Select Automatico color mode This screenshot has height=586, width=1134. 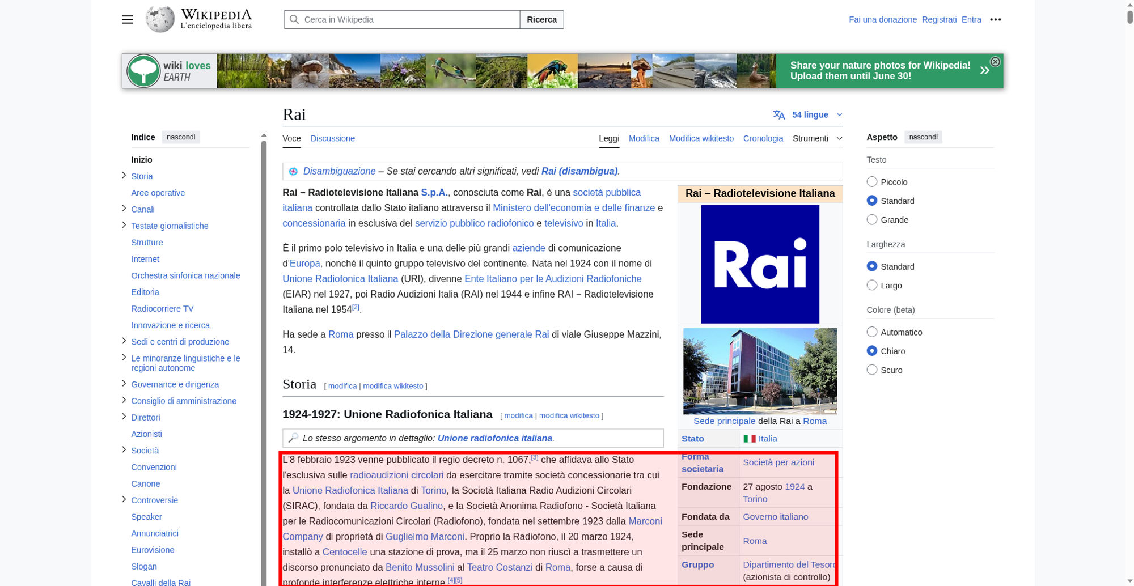click(872, 332)
